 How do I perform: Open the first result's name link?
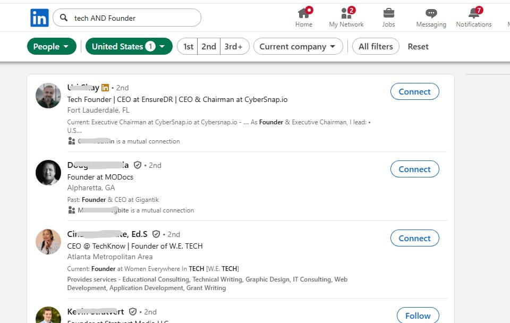click(83, 88)
